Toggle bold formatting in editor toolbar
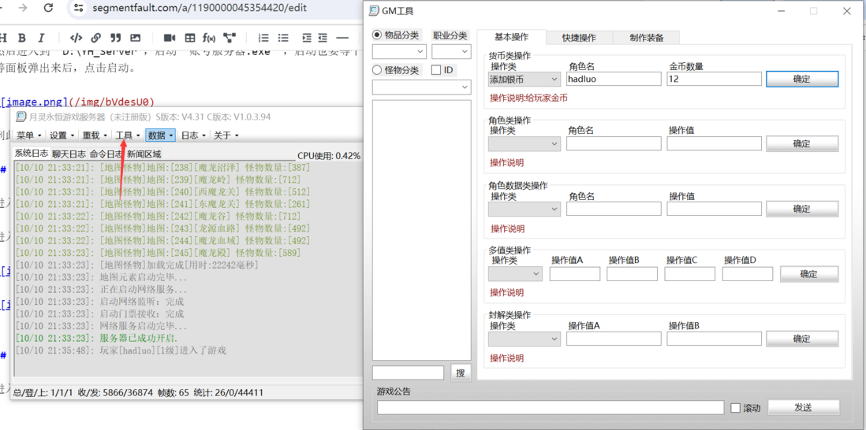This screenshot has height=430, width=866. click(21, 38)
